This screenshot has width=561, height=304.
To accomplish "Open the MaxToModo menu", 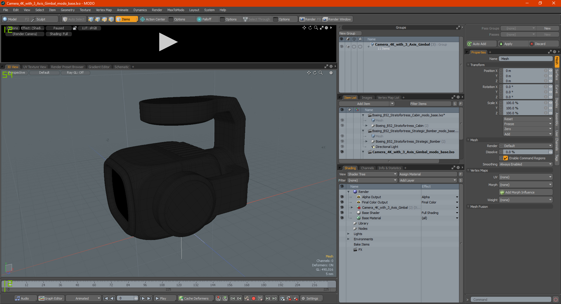I will (176, 10).
